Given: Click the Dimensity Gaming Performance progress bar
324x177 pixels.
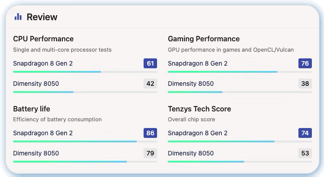Looking at the screenshot, I should tap(240, 92).
